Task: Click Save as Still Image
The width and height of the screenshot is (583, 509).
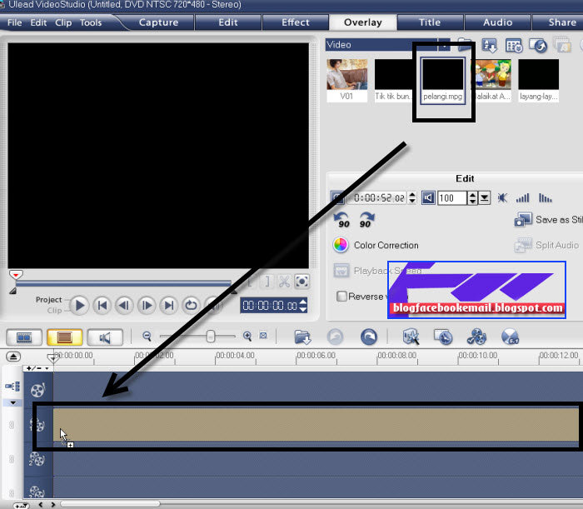Action: point(549,220)
